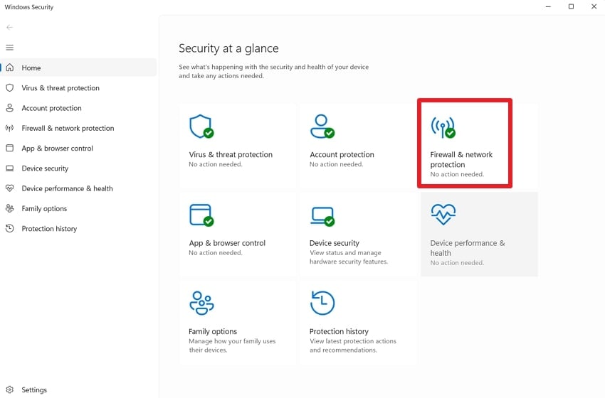This screenshot has height=398, width=605.
Task: Click the Account protection person icon in sidebar
Action: (10, 108)
